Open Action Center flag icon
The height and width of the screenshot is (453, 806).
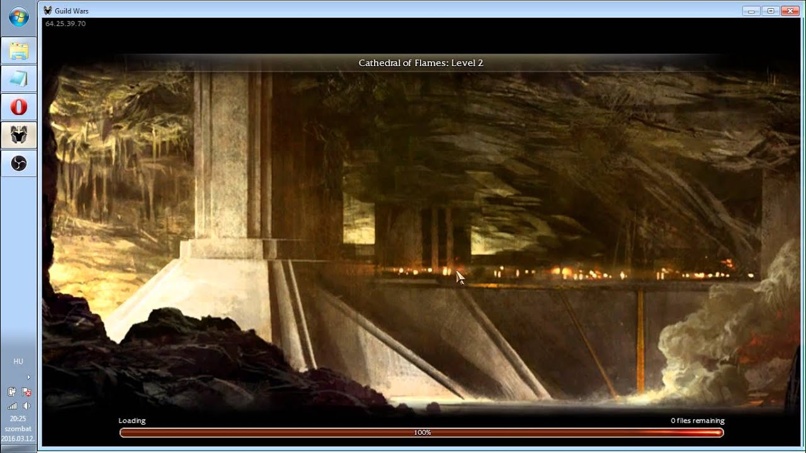point(26,392)
